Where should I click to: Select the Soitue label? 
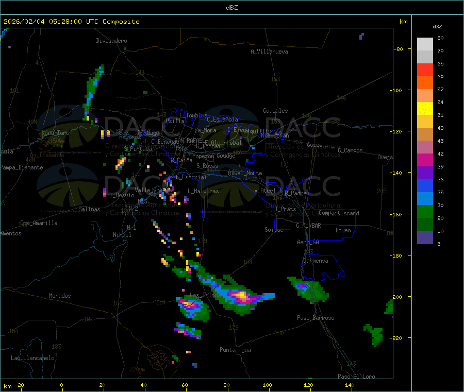(x=274, y=230)
